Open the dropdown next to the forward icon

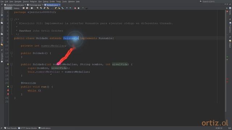(x=34, y=8)
